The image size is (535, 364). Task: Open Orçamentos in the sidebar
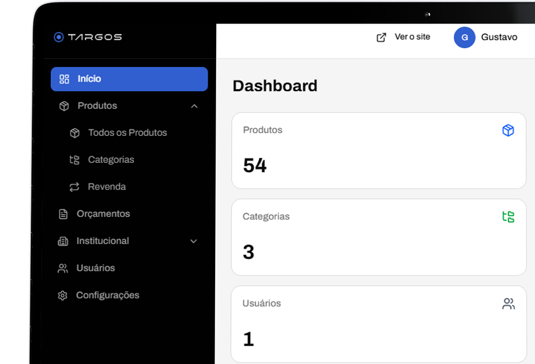point(103,214)
